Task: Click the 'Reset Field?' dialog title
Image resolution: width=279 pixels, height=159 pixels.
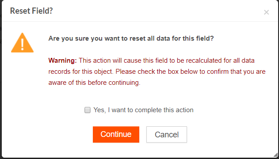Action: (x=31, y=11)
